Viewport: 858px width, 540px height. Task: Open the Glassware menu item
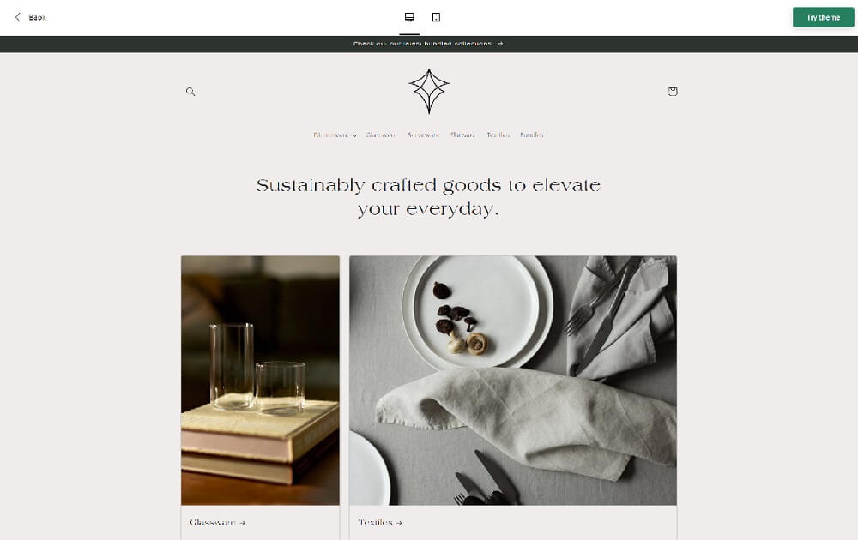(x=382, y=135)
